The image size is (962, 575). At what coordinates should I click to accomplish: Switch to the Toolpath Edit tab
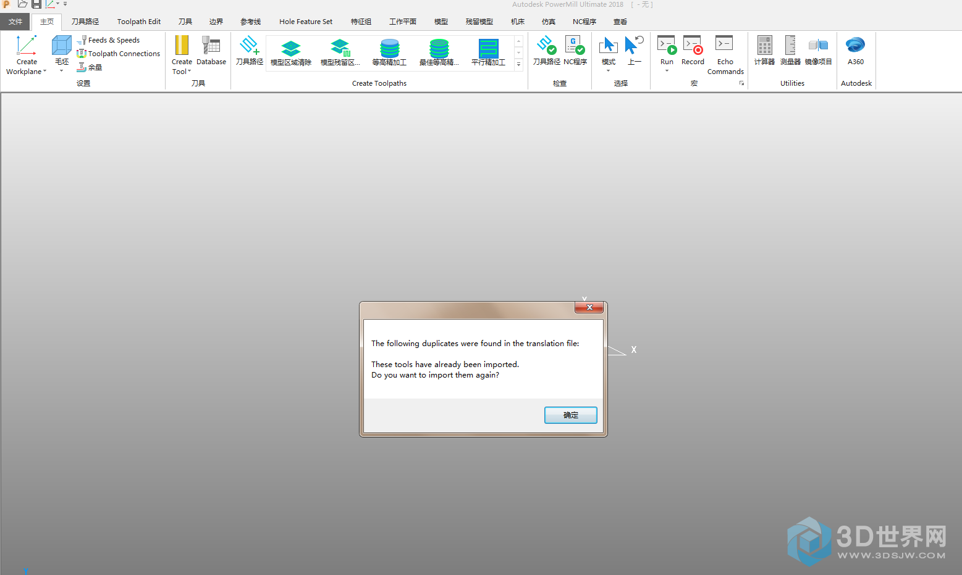(139, 22)
